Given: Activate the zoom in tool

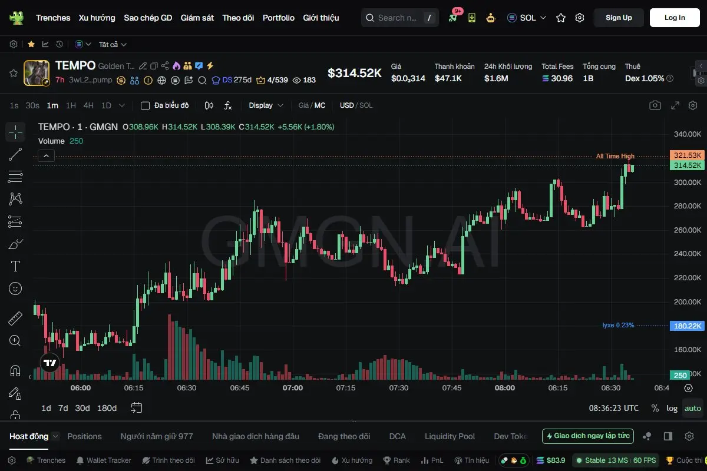Looking at the screenshot, I should pos(15,341).
